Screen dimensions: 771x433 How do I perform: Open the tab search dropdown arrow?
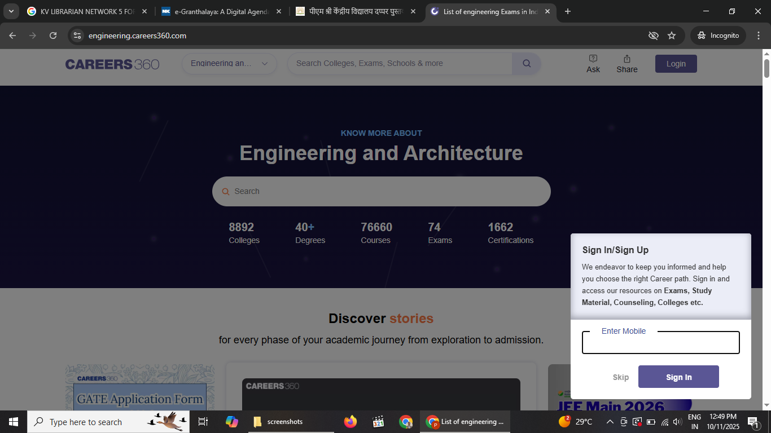(11, 11)
